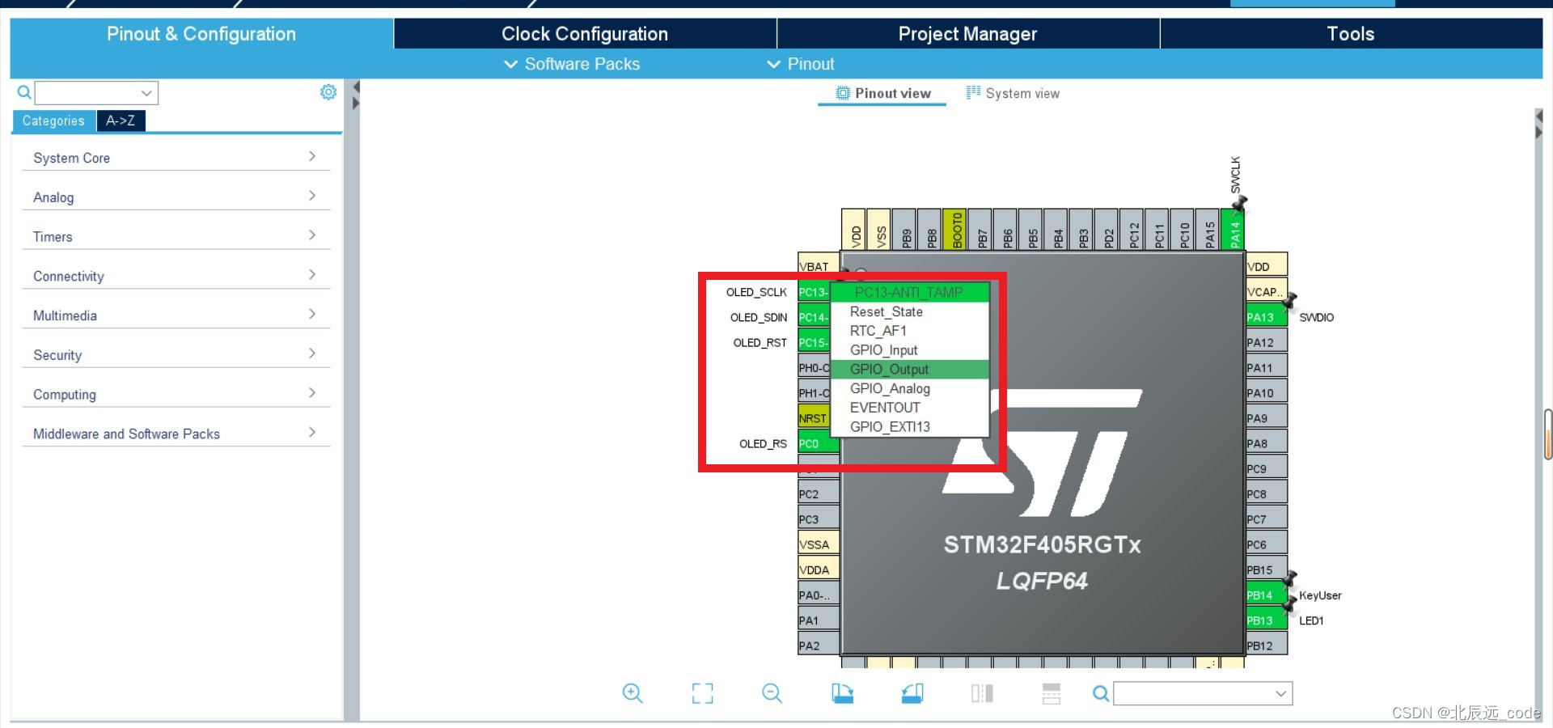Click the grid list toolbar icon
The width and height of the screenshot is (1553, 728).
coord(1052,693)
